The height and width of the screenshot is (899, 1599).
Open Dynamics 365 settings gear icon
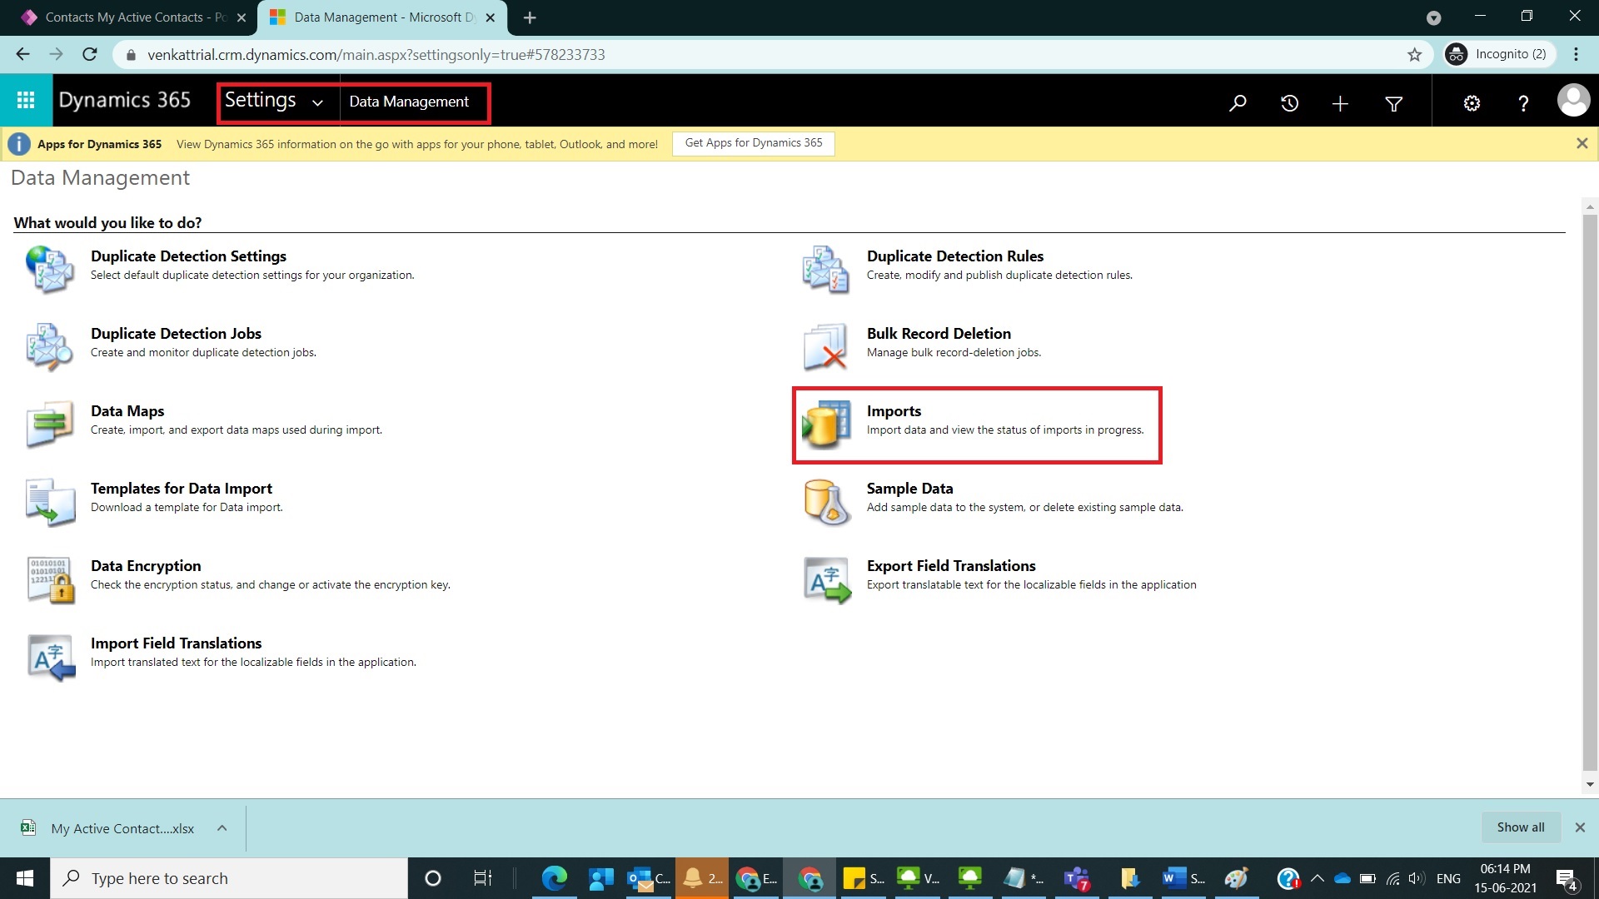coord(1471,102)
